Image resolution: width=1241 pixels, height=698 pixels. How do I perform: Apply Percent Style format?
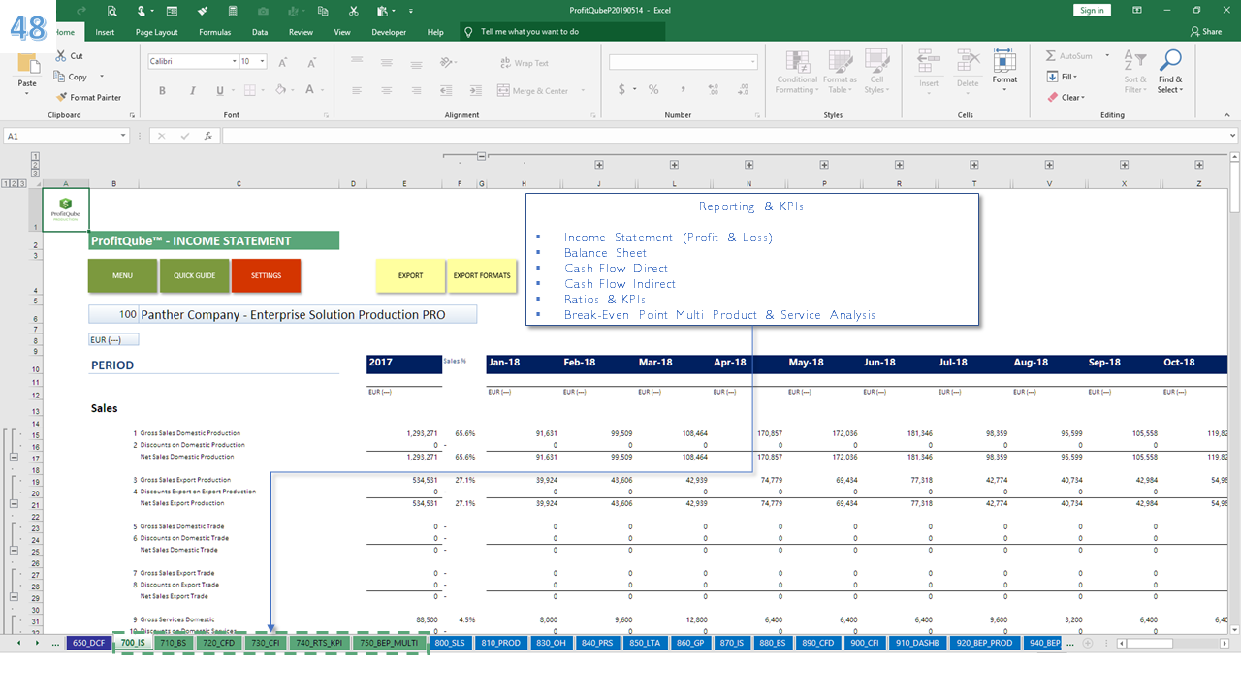point(653,90)
